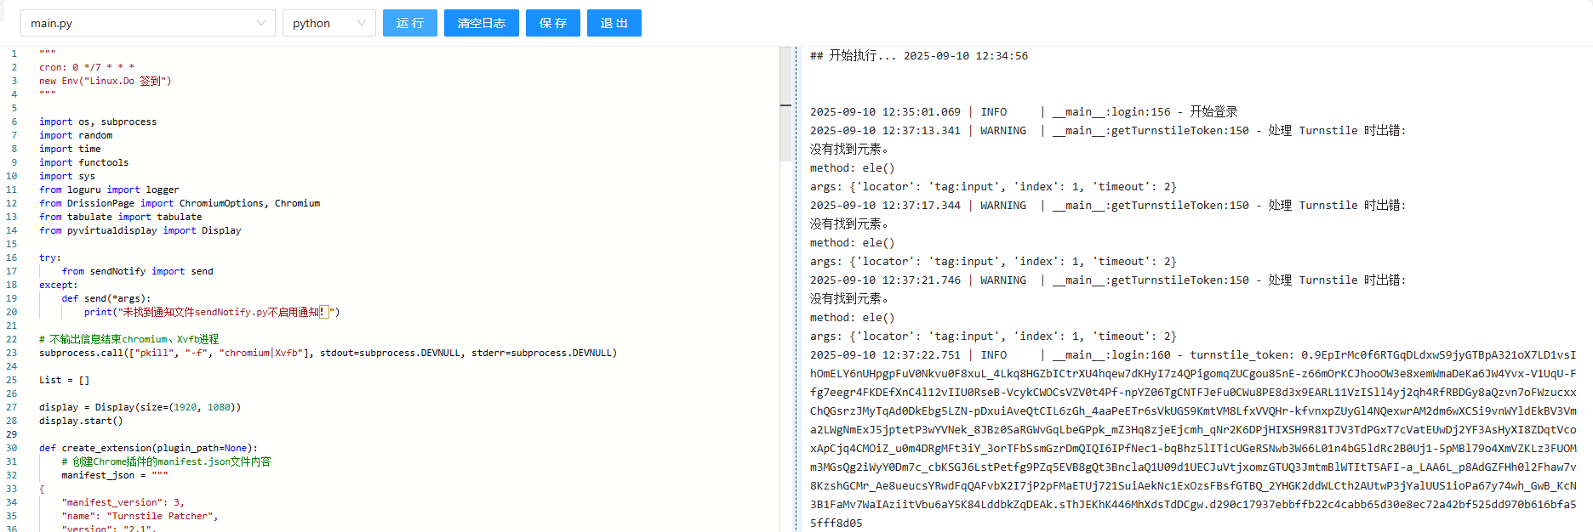Viewport: 1593px width, 532px height.
Task: Place cursor on the display.start() line
Action: coord(82,421)
